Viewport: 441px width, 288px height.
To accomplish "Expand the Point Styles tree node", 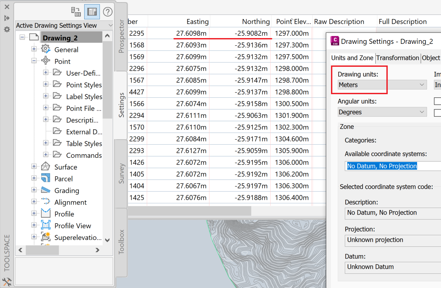I will pyautogui.click(x=46, y=84).
